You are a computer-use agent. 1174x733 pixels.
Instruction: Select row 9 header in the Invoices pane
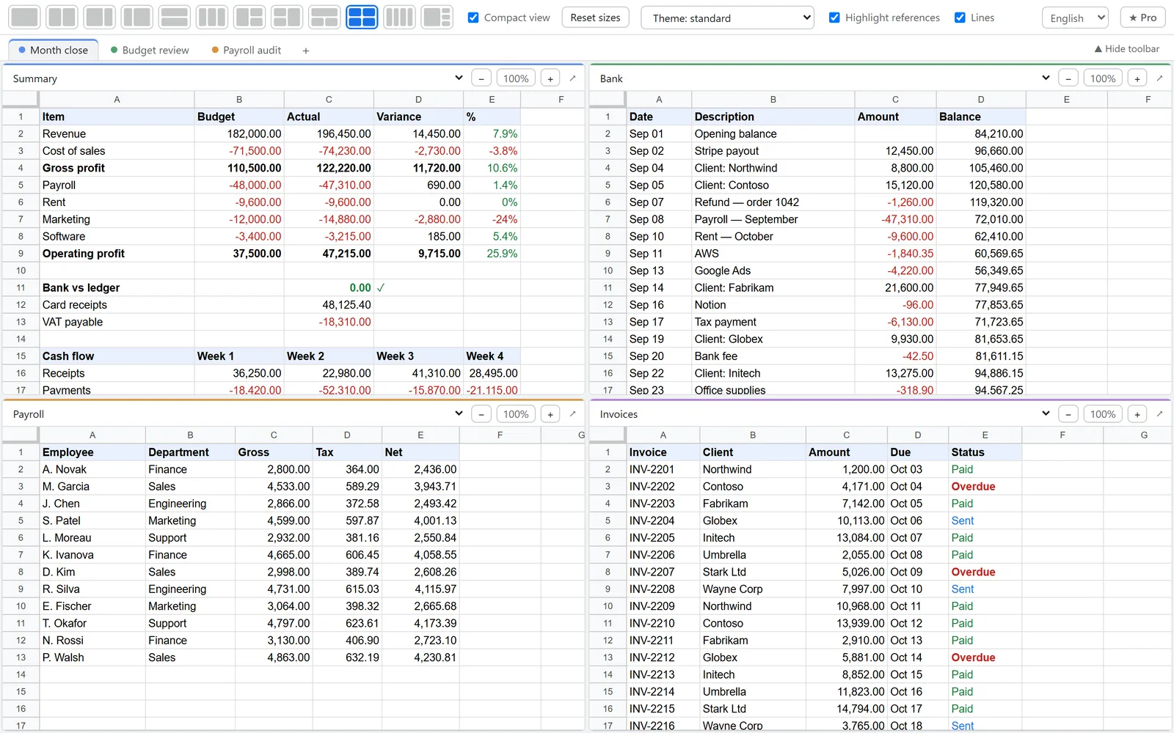pos(608,589)
